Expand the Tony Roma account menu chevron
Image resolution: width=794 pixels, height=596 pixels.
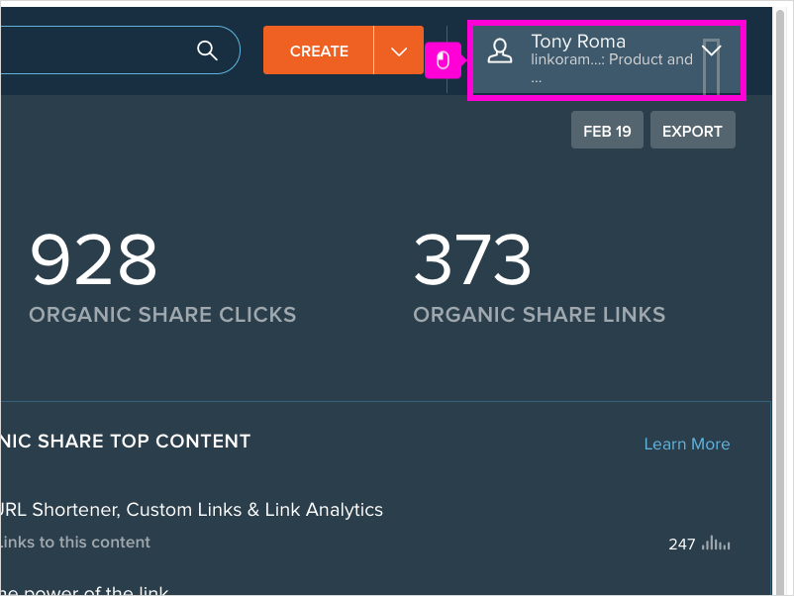point(712,50)
